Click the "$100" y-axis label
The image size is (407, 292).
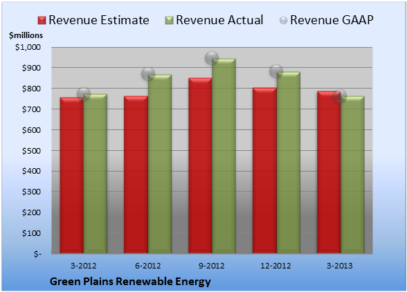point(31,233)
